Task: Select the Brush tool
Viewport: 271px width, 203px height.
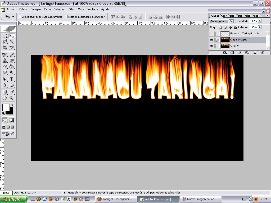Action: pos(12,55)
